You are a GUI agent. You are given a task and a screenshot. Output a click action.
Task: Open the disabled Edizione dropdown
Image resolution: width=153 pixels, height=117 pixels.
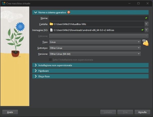pos(99,36)
